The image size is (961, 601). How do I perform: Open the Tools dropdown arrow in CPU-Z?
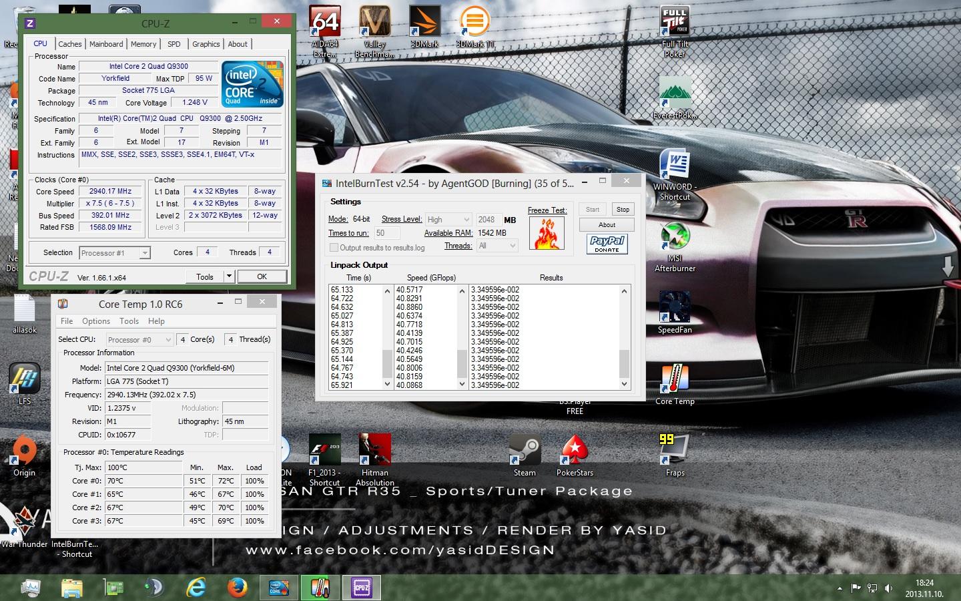pos(229,276)
